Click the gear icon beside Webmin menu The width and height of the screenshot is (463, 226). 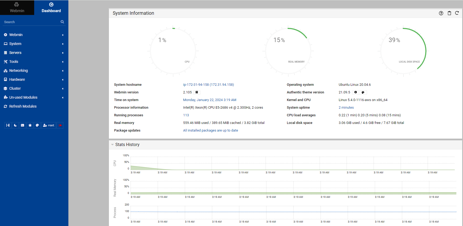6,35
